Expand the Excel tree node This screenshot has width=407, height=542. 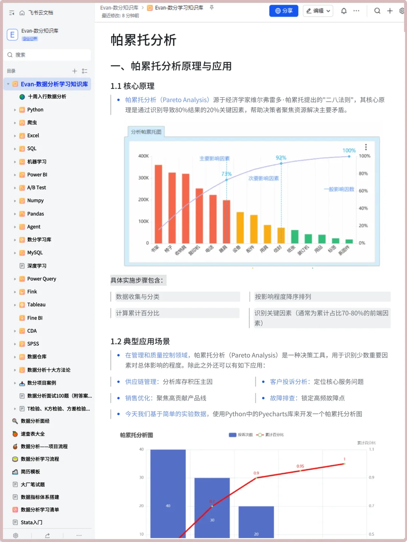click(x=15, y=136)
